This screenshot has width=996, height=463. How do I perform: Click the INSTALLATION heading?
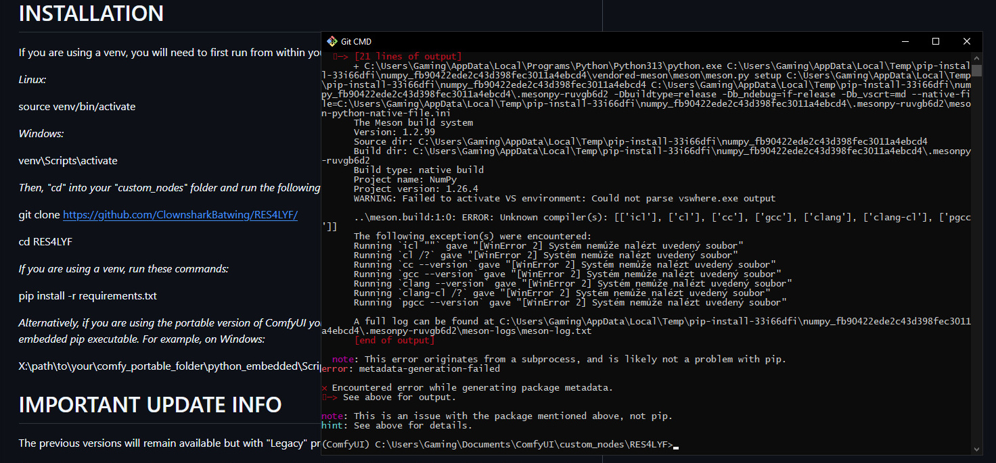[x=91, y=13]
